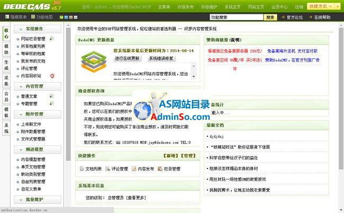Click the 在线帮助 arrow icon link
Image resolution: width=344 pixels, height=213 pixels.
311,17
